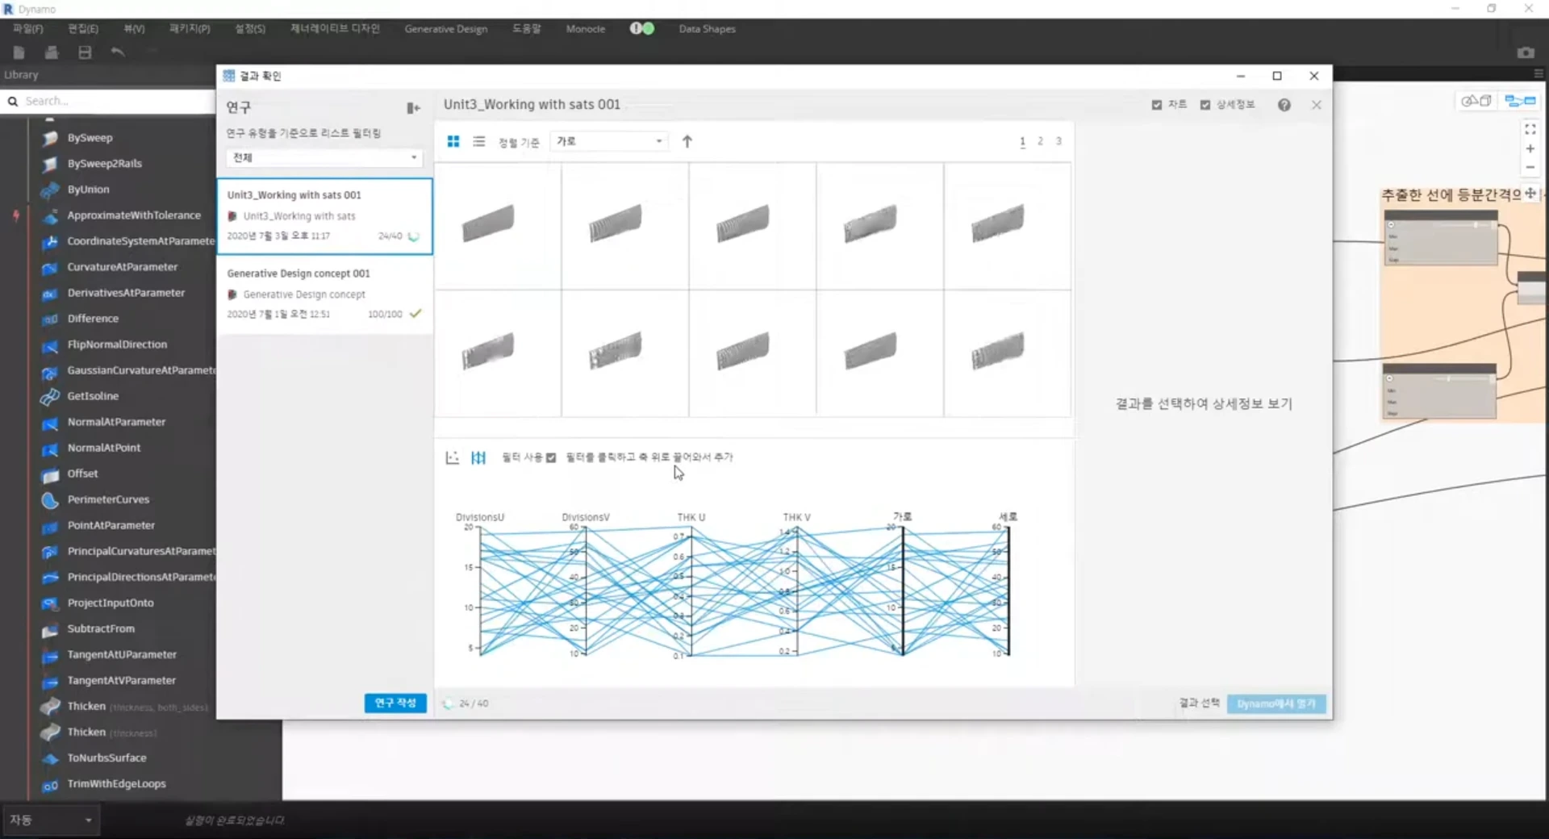1549x839 pixels.
Task: Select parallel coordinates chart icon
Action: click(x=478, y=457)
